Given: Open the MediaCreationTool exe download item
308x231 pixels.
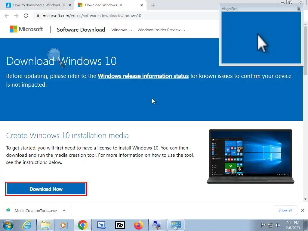Looking at the screenshot, I should pyautogui.click(x=35, y=211).
